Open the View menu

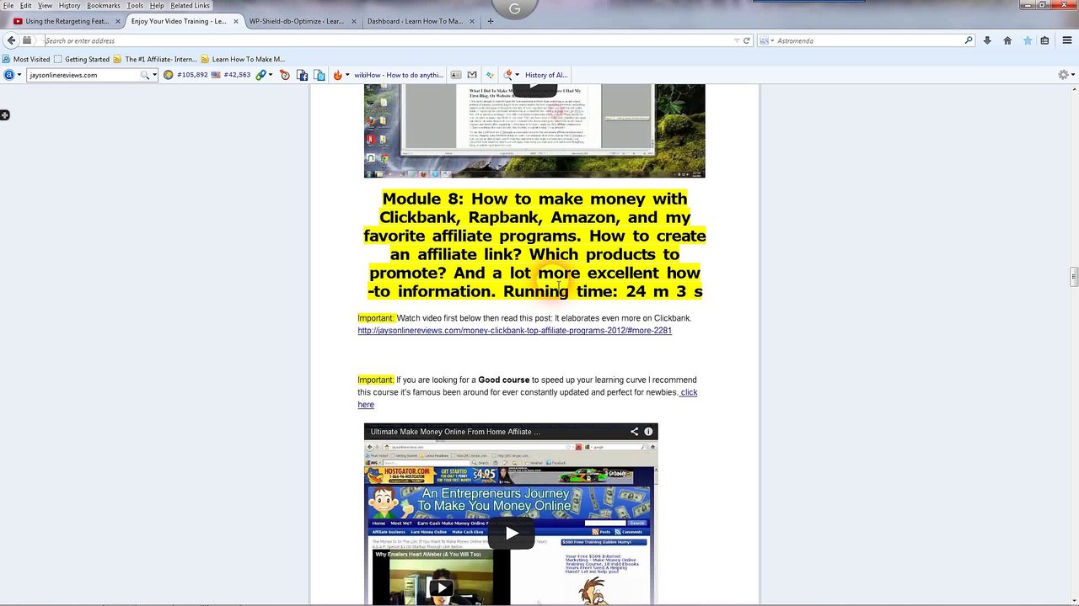click(45, 6)
